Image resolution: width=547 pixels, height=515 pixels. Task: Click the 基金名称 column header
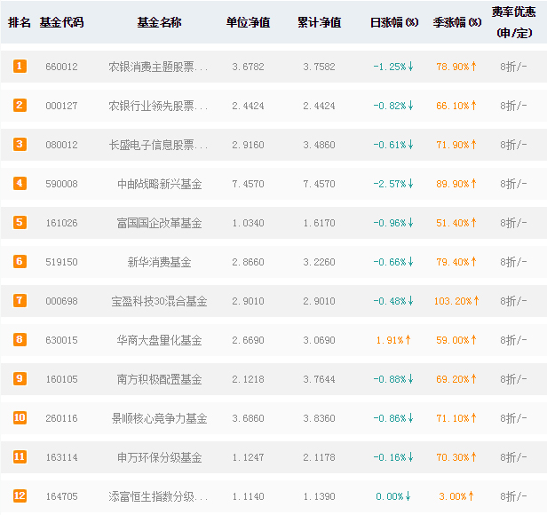pyautogui.click(x=160, y=22)
